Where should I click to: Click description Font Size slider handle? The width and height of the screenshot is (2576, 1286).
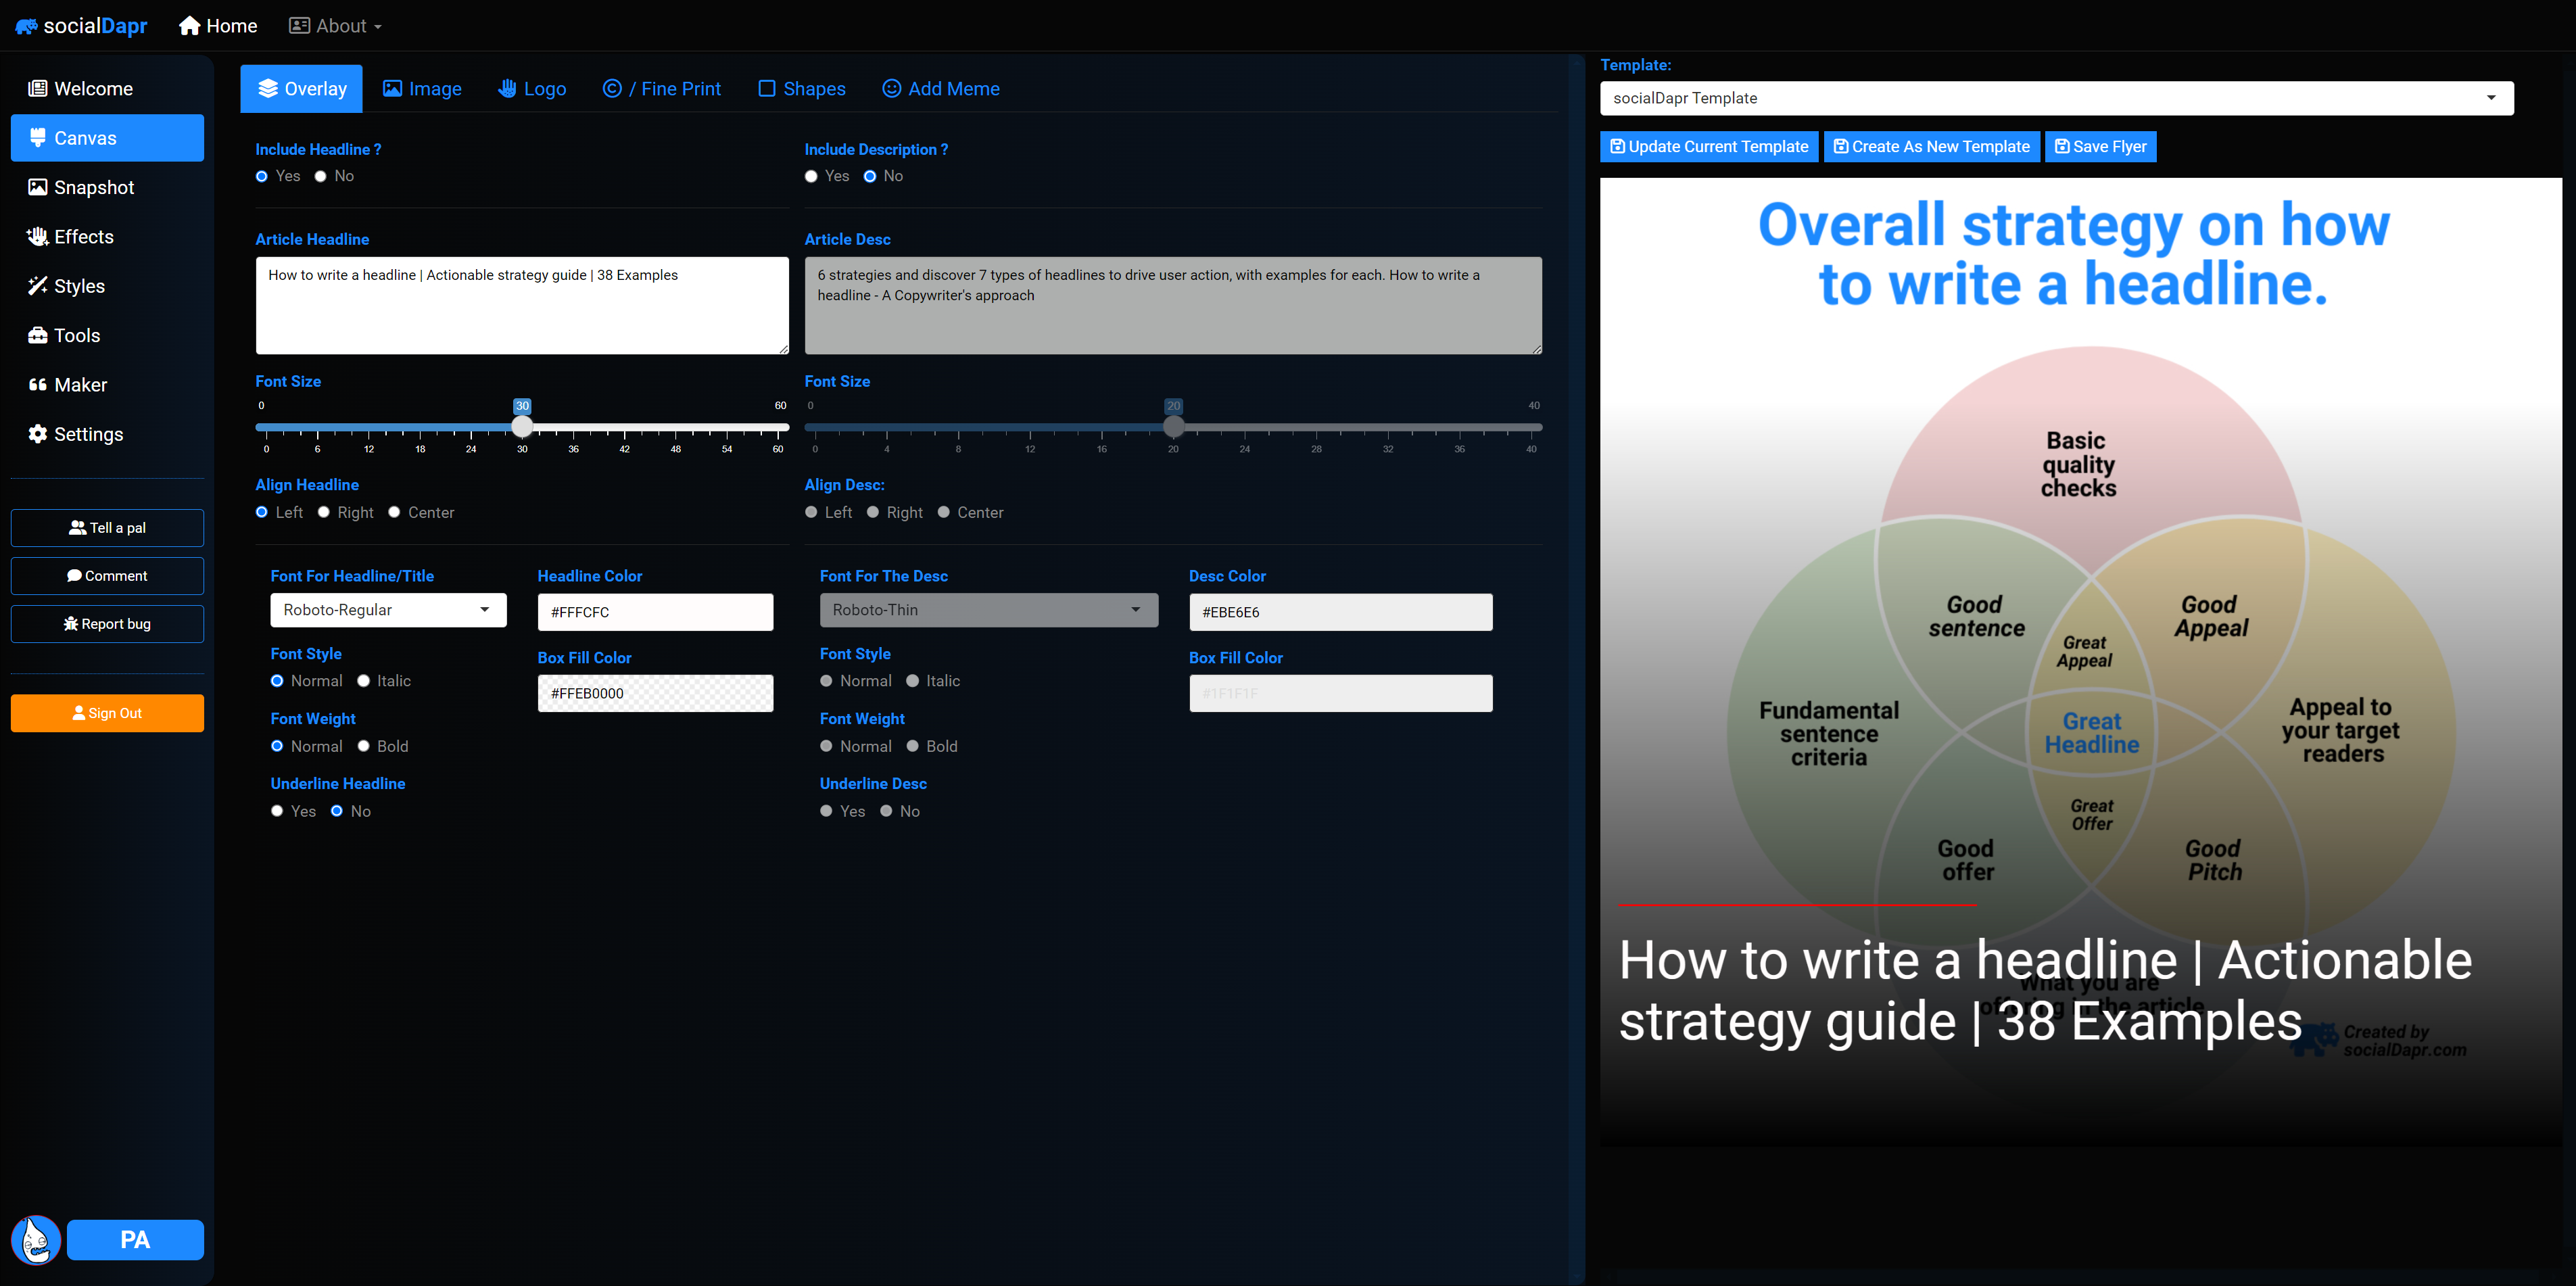[1173, 427]
